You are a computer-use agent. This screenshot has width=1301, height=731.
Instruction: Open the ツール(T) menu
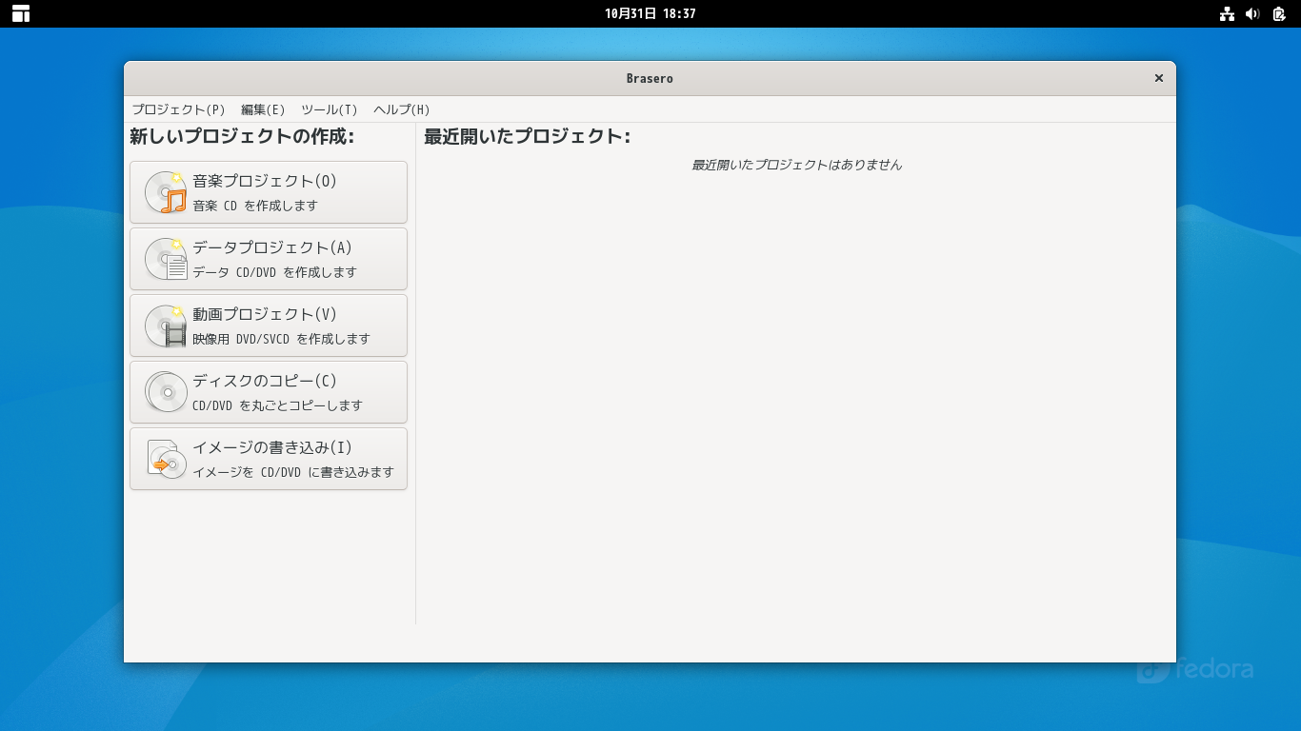coord(330,109)
